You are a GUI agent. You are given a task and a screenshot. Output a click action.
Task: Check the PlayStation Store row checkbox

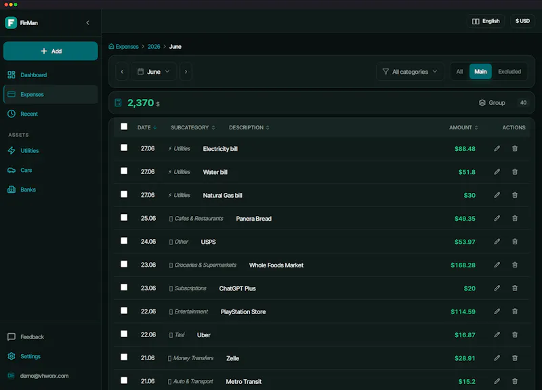124,311
